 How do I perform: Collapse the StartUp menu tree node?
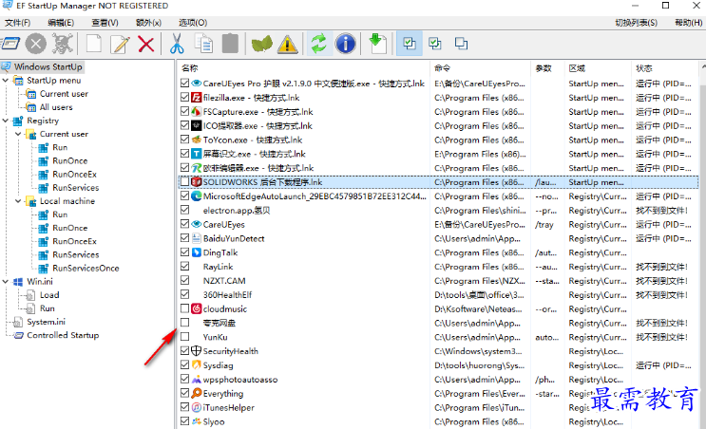coord(6,81)
